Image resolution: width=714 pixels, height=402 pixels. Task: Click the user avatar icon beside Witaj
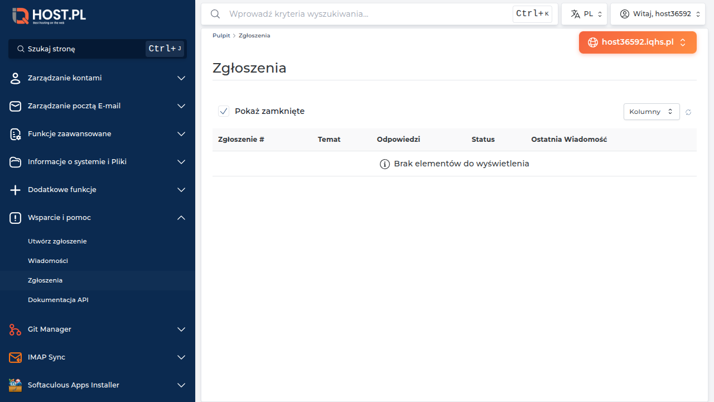click(x=624, y=14)
